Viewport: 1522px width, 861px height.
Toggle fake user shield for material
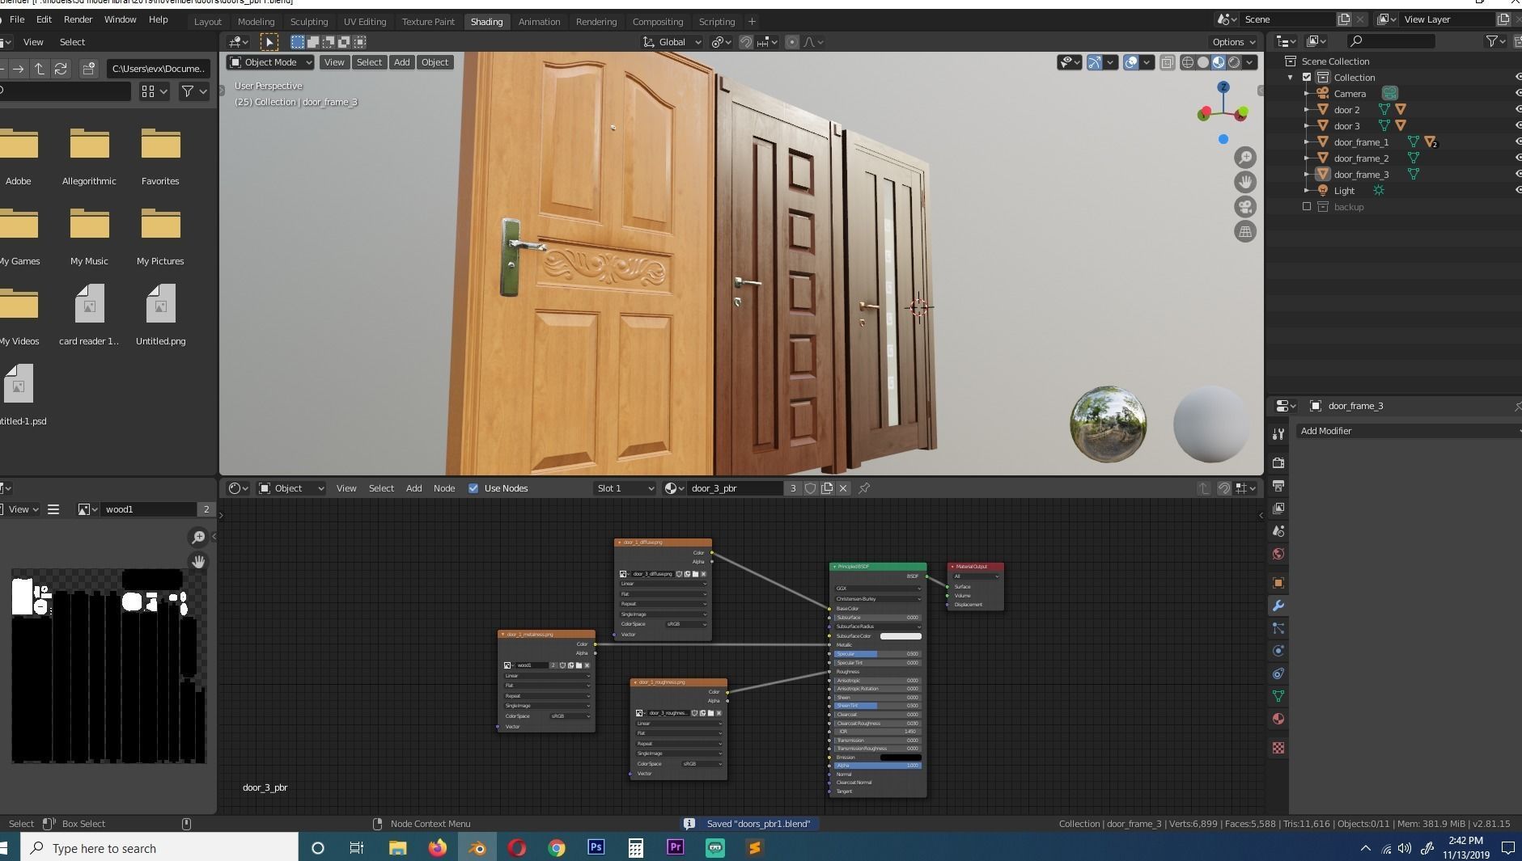pos(810,488)
